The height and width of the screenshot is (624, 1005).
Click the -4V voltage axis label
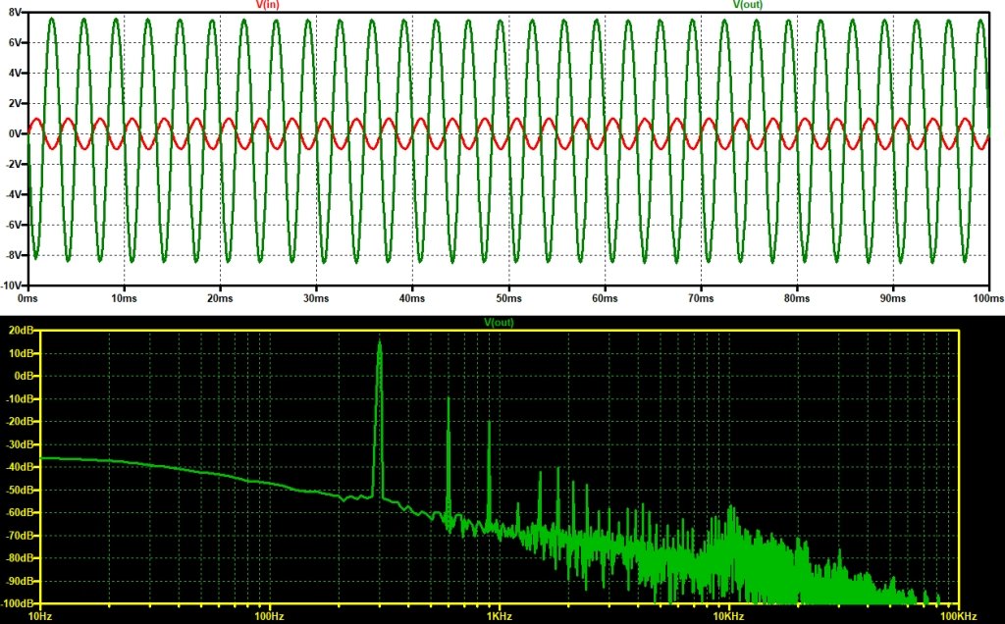[x=12, y=194]
